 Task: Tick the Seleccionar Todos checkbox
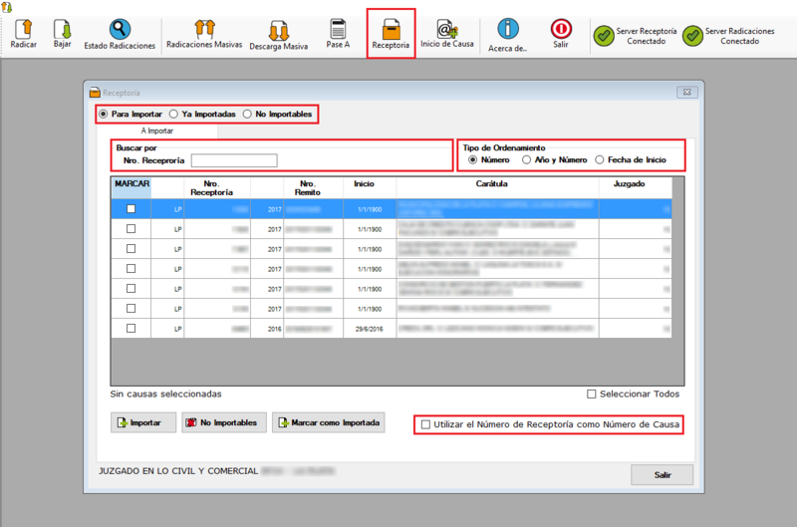coord(591,394)
